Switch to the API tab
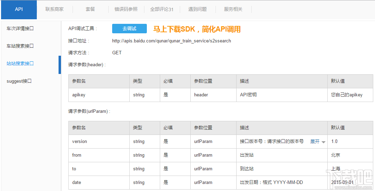375x191 pixels. [x=19, y=9]
